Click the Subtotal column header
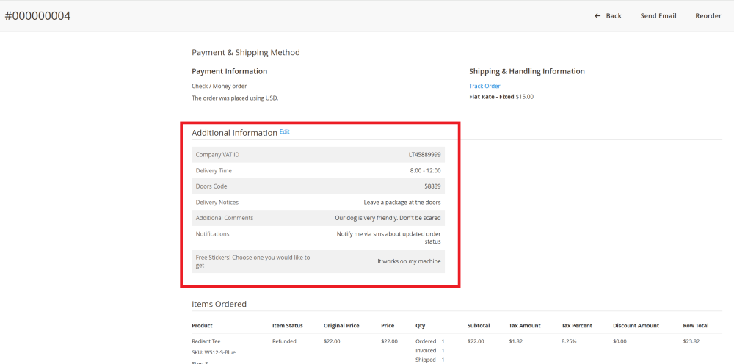This screenshot has height=364, width=734. (479, 326)
